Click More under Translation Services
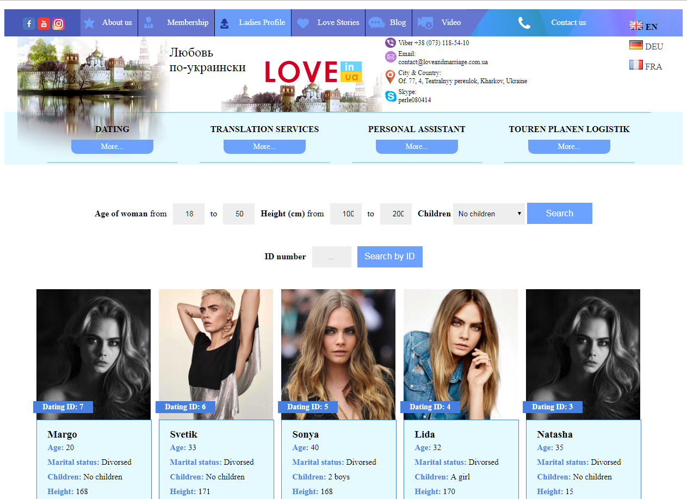The width and height of the screenshot is (687, 499). [264, 147]
